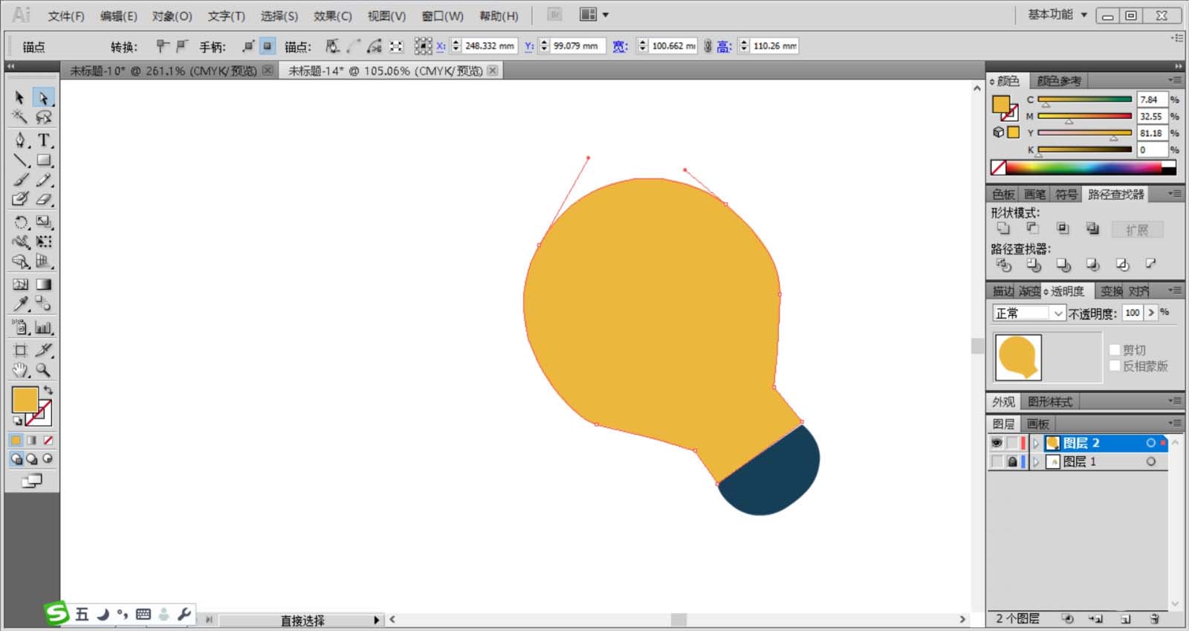Enable the 反相蒙版 checkbox
Viewport: 1189px width, 631px height.
coord(1115,366)
